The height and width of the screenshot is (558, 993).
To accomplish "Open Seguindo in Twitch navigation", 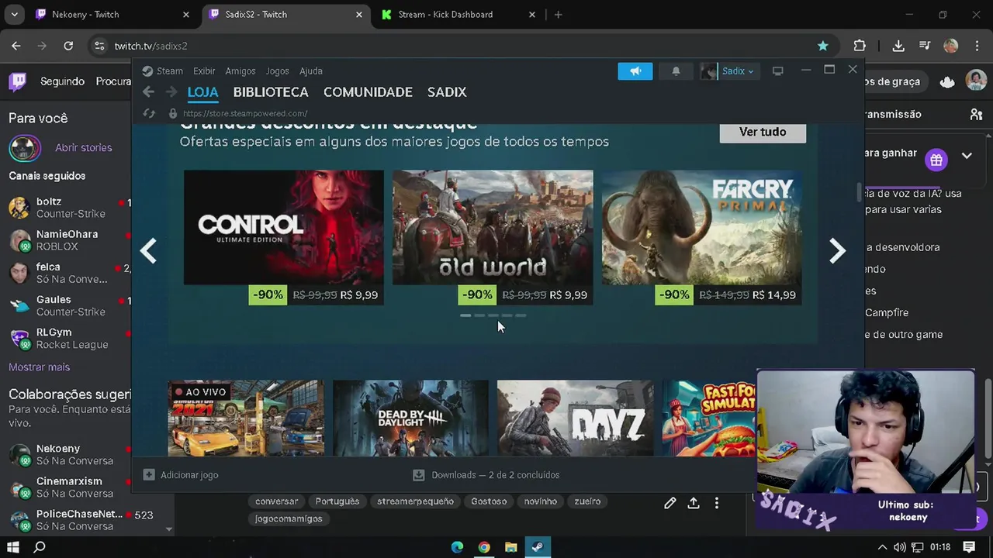I will tap(62, 81).
